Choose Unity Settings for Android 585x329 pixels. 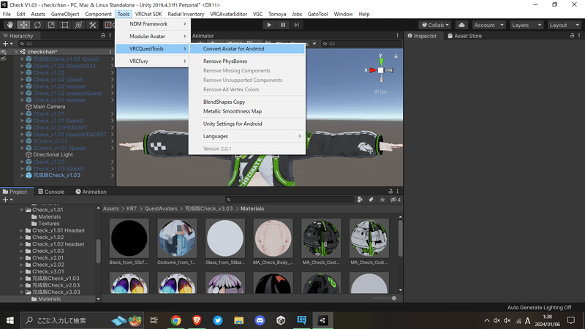point(247,124)
